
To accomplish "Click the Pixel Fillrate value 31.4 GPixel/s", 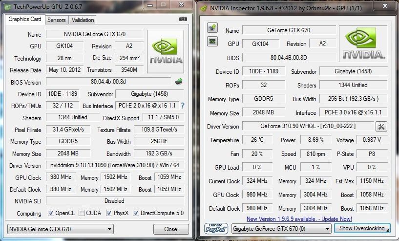I will click(x=68, y=130).
